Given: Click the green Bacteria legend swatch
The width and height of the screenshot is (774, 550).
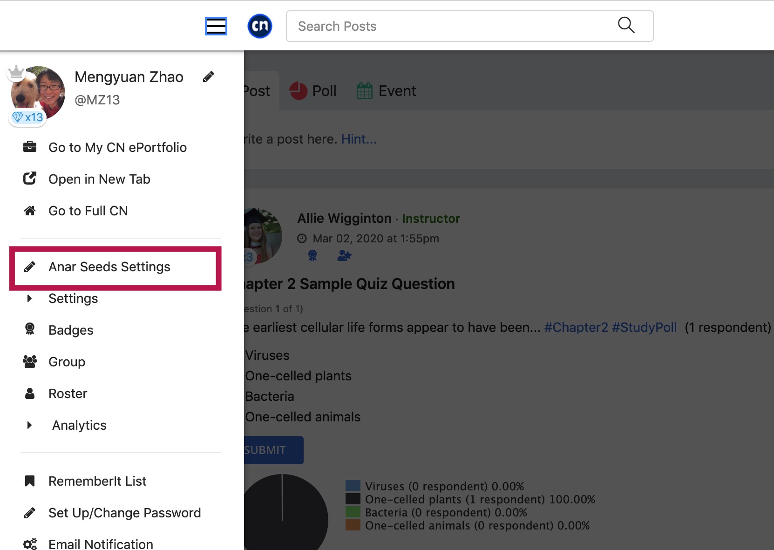Looking at the screenshot, I should click(353, 512).
